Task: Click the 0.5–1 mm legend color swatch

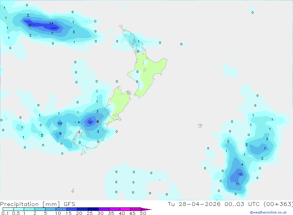Action: tap(18, 209)
